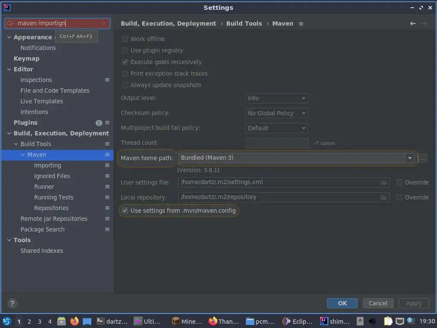The image size is (437, 328).
Task: Click folder icon in User settings file field
Action: (384, 182)
